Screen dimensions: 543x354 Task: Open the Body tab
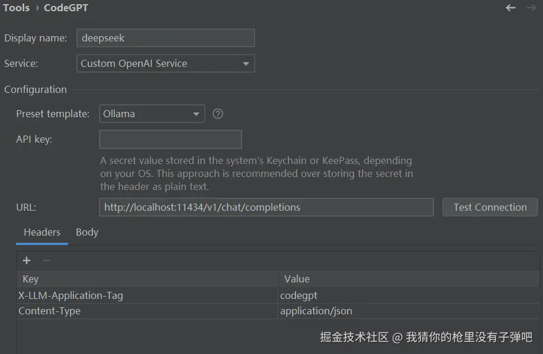pyautogui.click(x=87, y=233)
